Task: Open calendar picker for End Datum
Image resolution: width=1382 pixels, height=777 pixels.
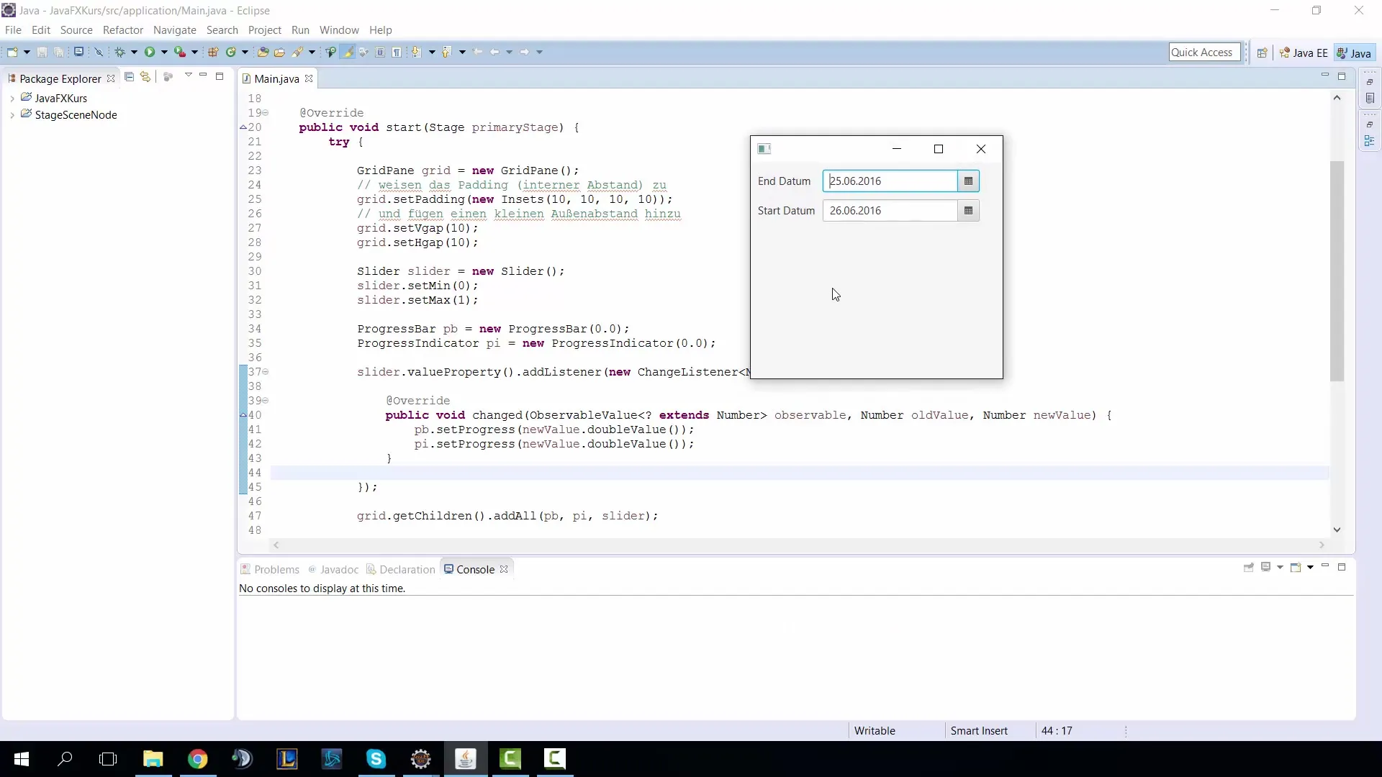Action: (x=968, y=181)
